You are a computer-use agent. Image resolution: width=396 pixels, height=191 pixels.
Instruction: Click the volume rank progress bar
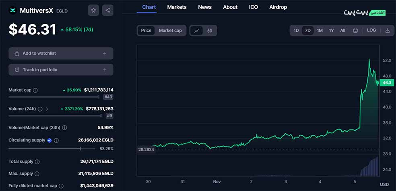click(55, 116)
